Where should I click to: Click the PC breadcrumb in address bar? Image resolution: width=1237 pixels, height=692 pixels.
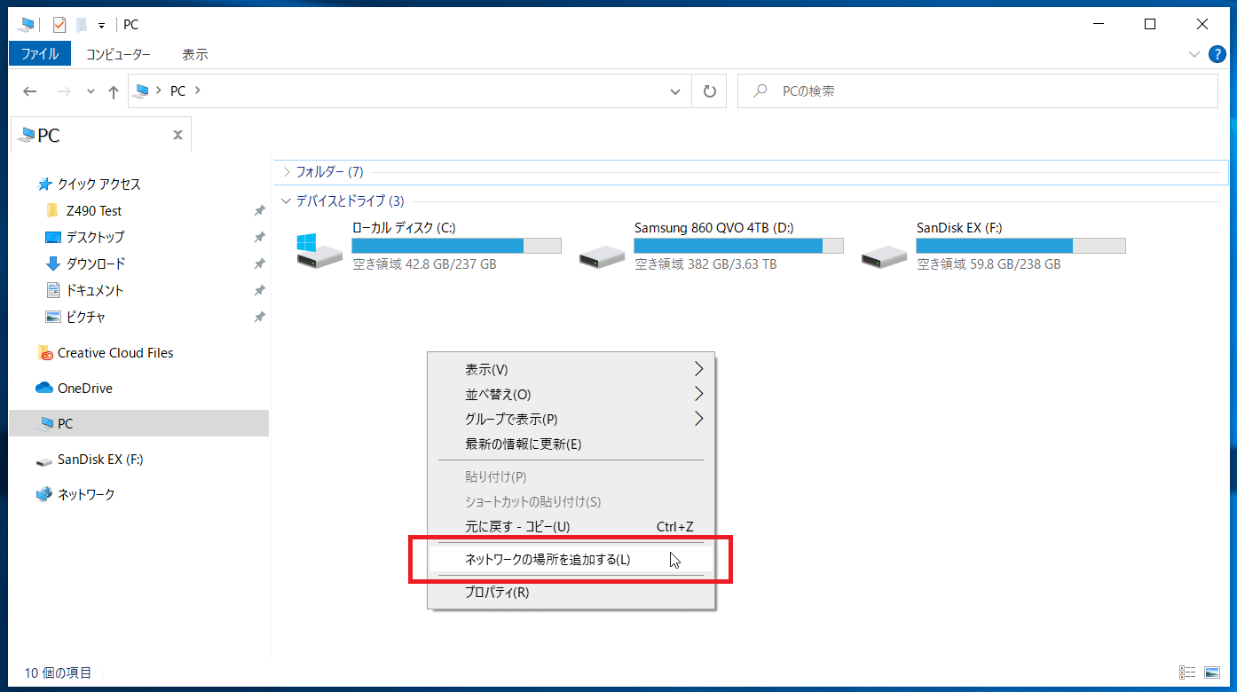click(x=177, y=91)
